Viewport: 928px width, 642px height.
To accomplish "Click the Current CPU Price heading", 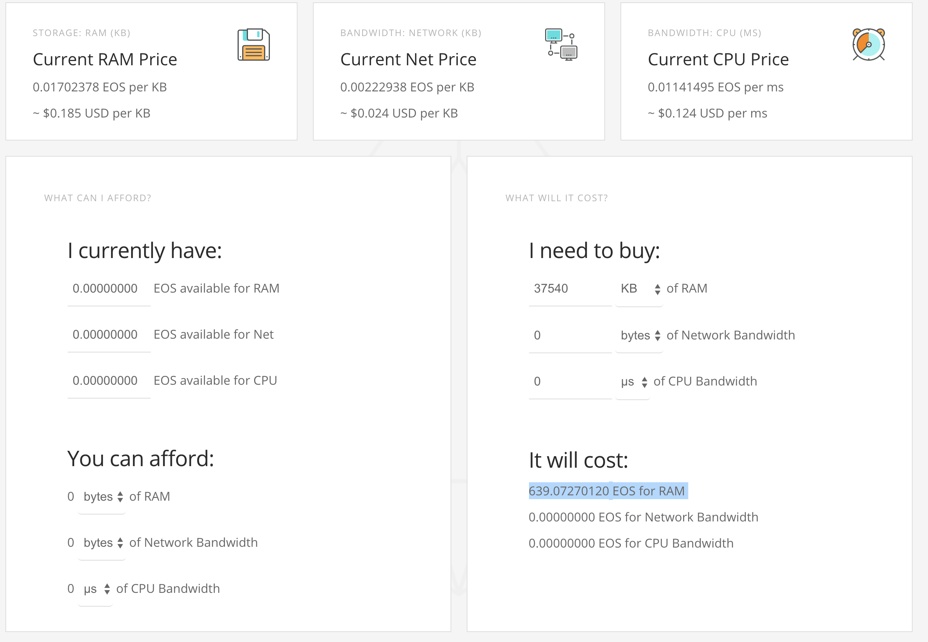I will 718,60.
